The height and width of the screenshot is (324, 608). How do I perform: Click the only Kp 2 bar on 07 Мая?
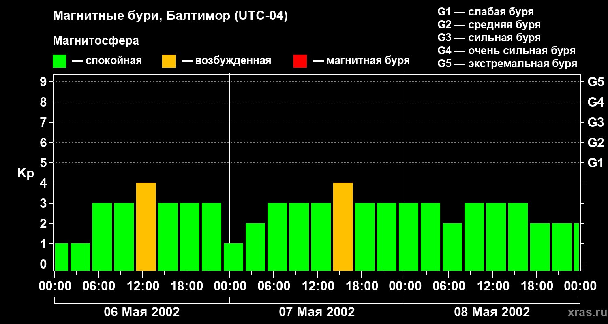click(255, 247)
